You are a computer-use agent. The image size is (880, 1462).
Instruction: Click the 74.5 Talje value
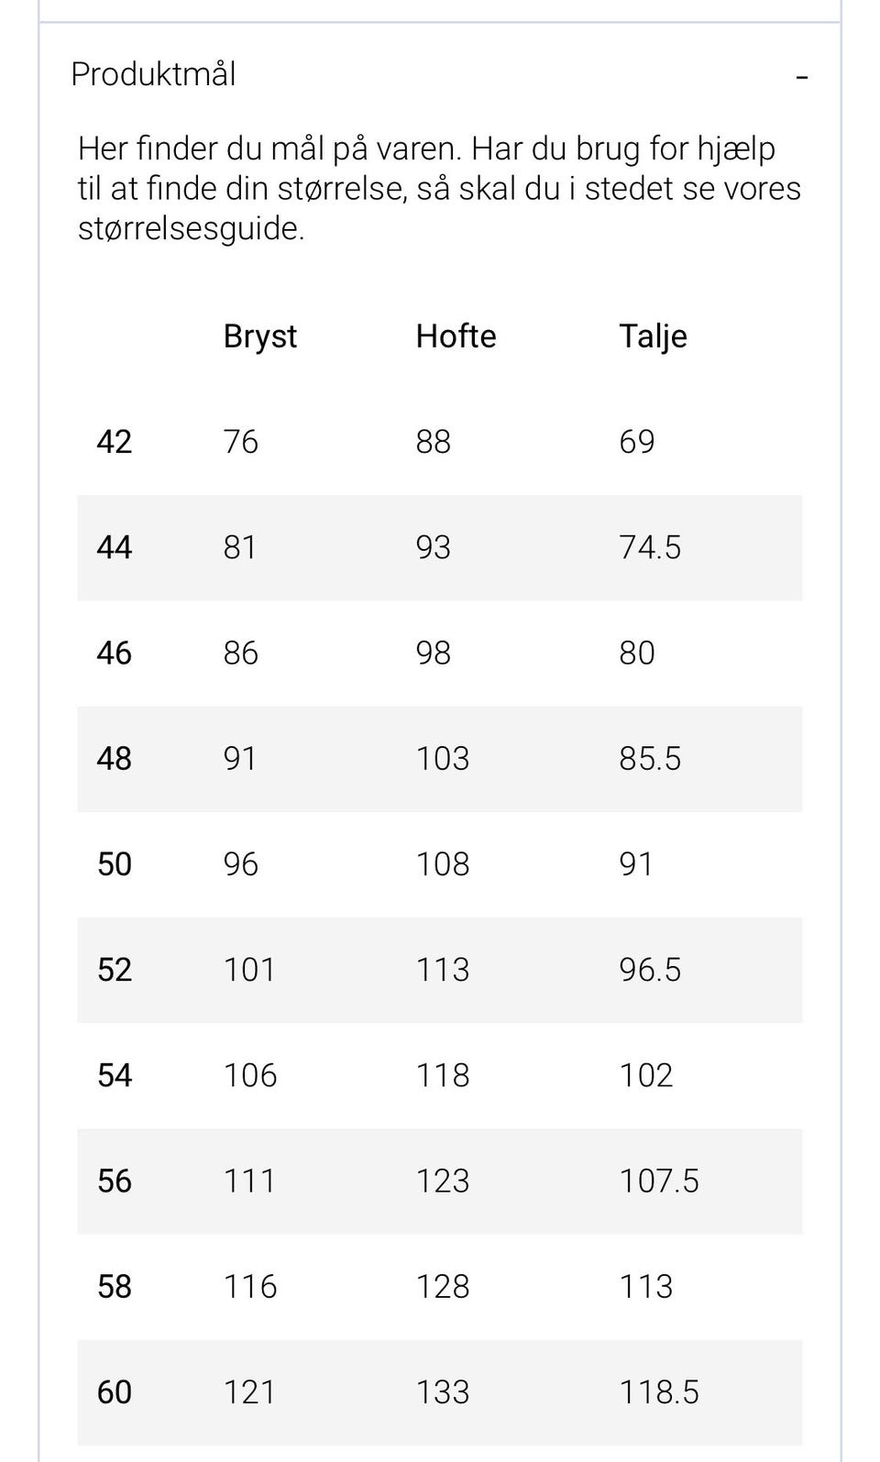(x=650, y=547)
